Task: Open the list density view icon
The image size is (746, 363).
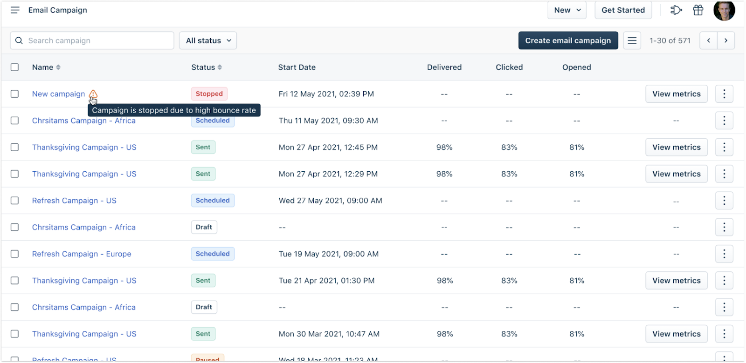Action: pyautogui.click(x=632, y=40)
